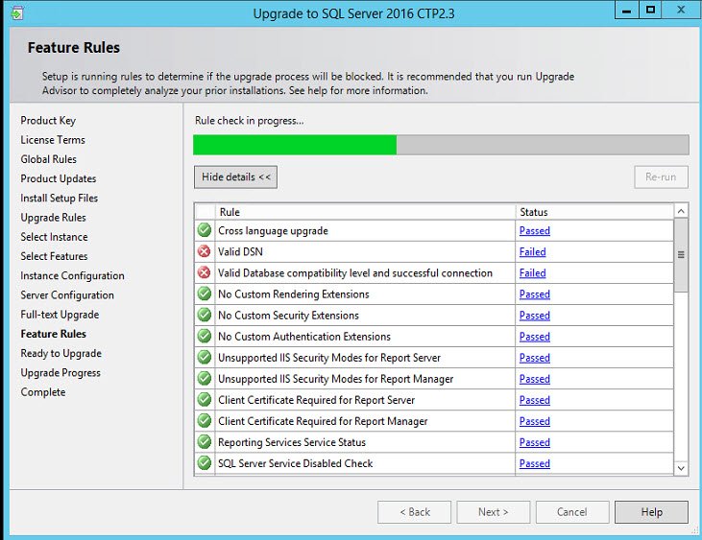Open Passed link for No Custom Rendering Extensions
This screenshot has height=540, width=702.
[x=535, y=294]
